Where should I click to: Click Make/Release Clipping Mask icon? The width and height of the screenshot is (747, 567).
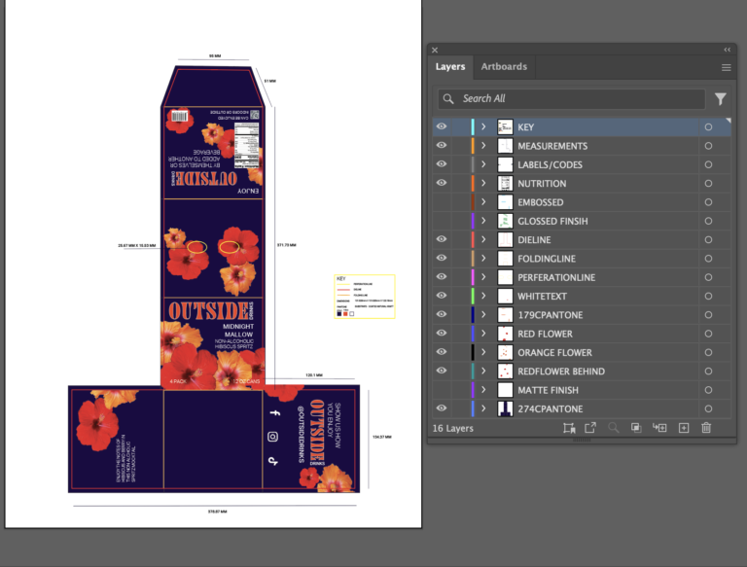click(636, 427)
